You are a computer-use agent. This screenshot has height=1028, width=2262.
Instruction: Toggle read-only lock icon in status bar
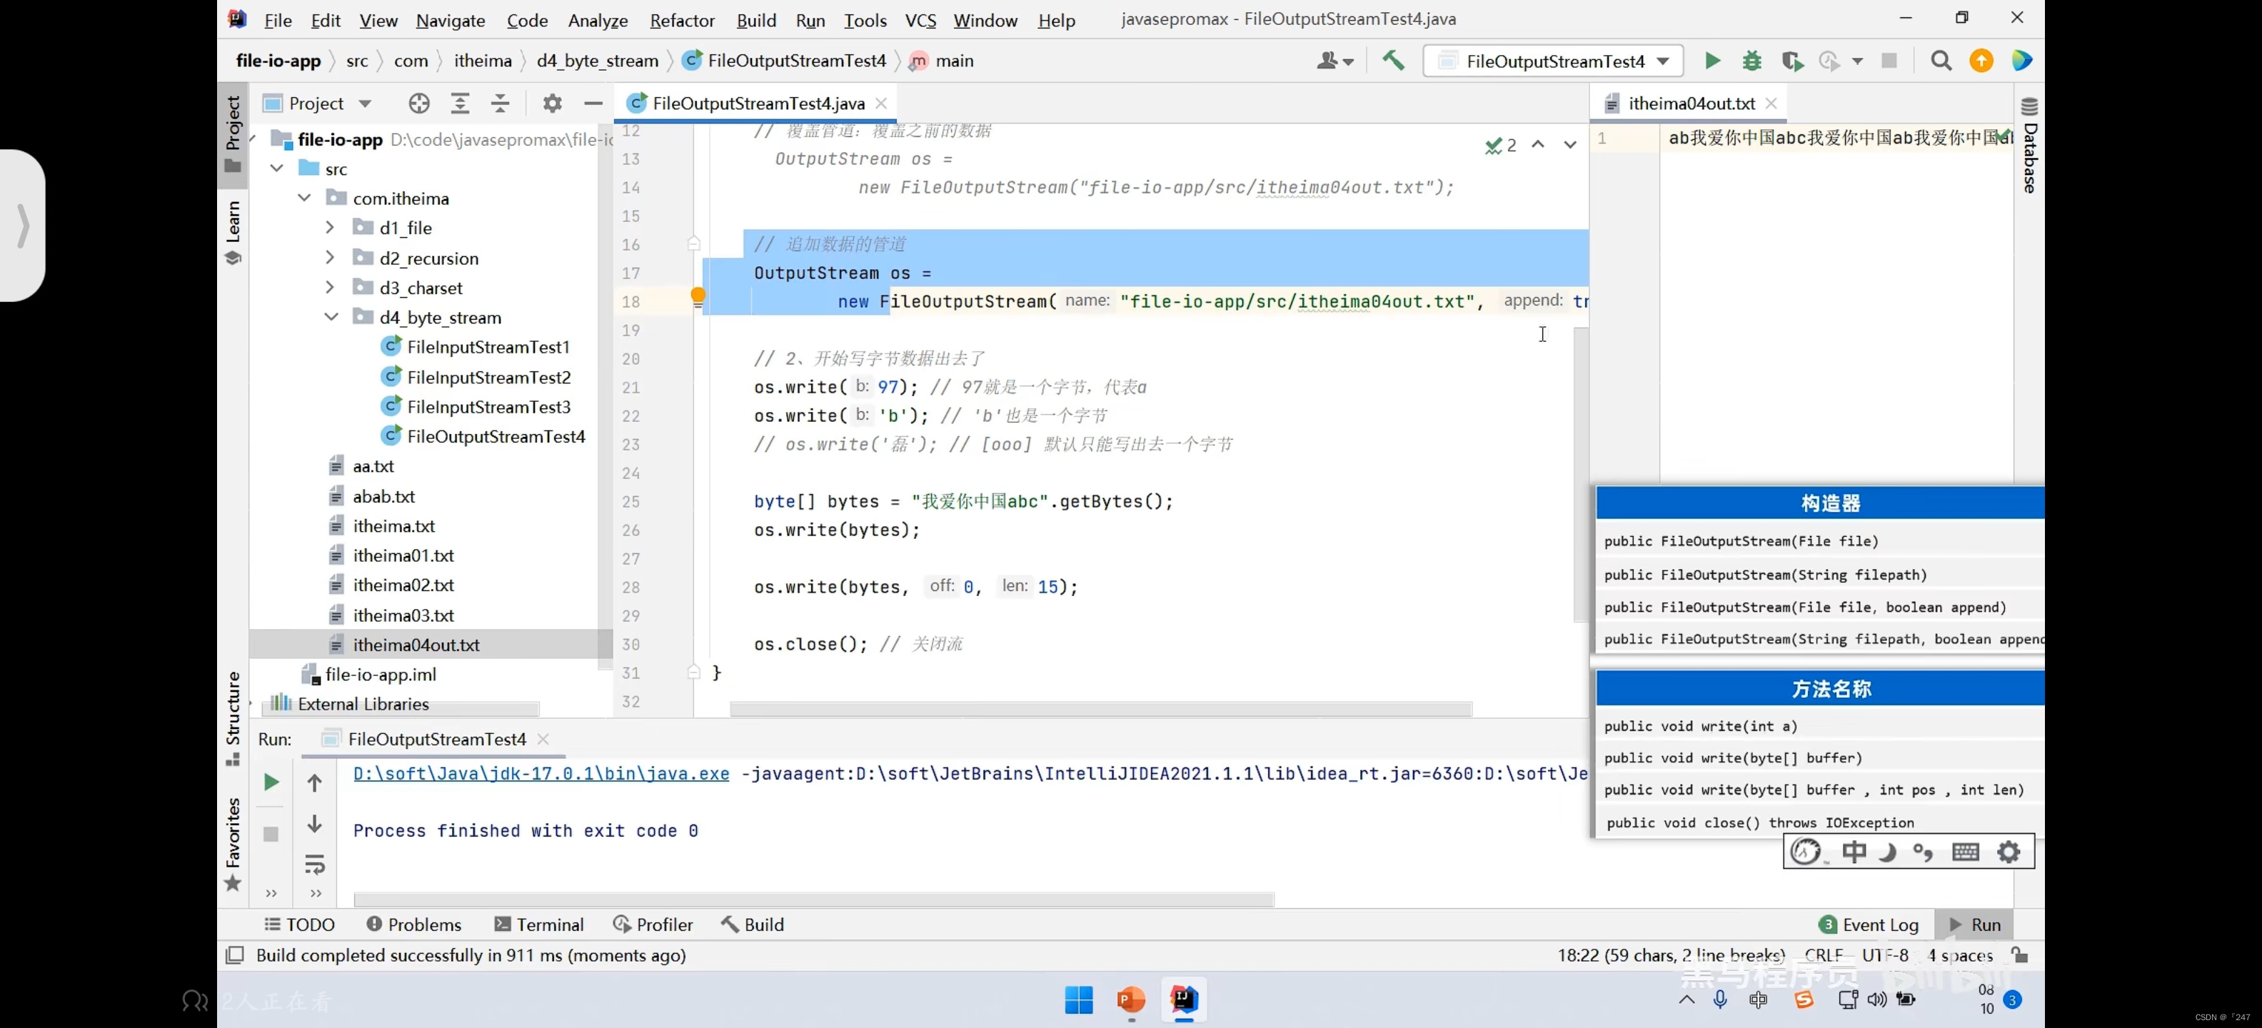(2019, 955)
